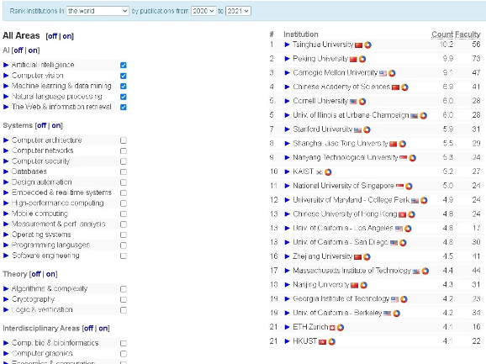Click the pie chart icon for Carnegie Mellon University
Image resolution: width=486 pixels, height=364 pixels.
tap(392, 73)
